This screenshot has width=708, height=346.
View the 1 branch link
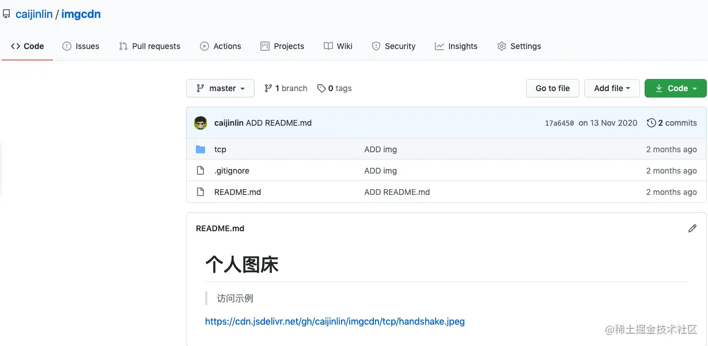[x=286, y=88]
